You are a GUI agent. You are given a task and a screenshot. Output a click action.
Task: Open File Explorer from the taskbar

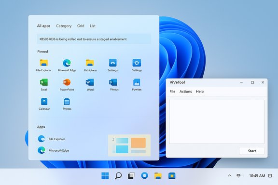tap(158, 176)
